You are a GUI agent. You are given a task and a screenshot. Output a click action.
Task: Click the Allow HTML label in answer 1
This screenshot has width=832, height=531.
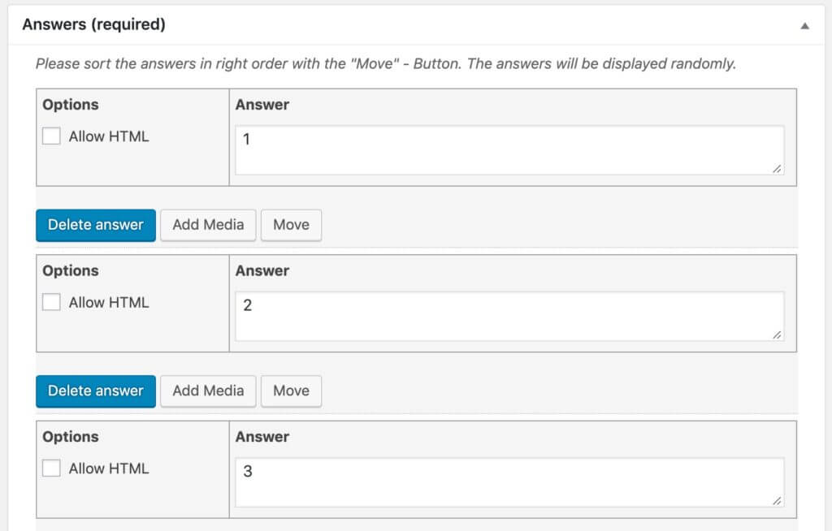click(109, 136)
